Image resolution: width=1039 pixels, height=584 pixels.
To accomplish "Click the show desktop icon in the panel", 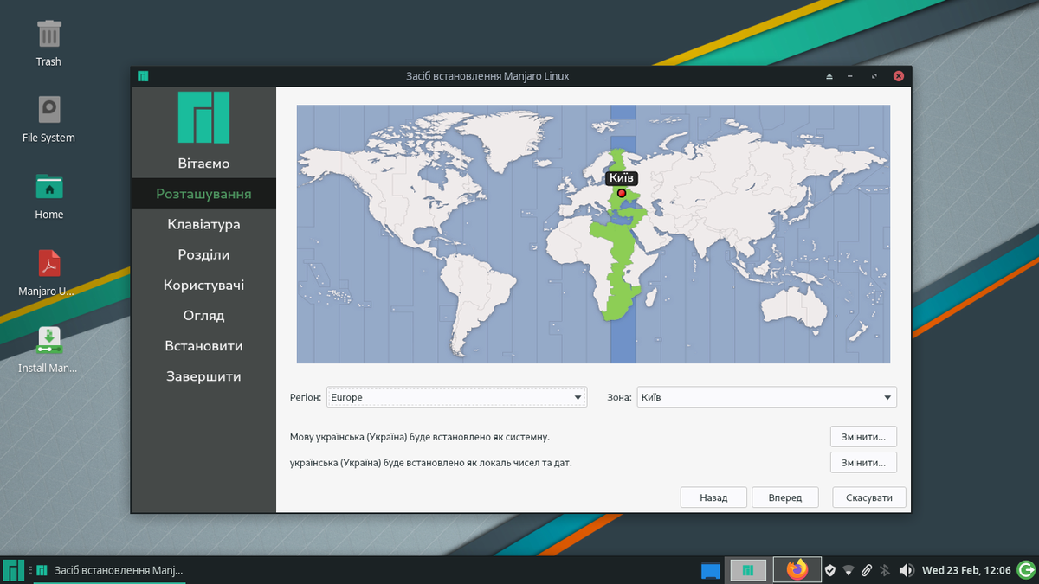I will (711, 570).
